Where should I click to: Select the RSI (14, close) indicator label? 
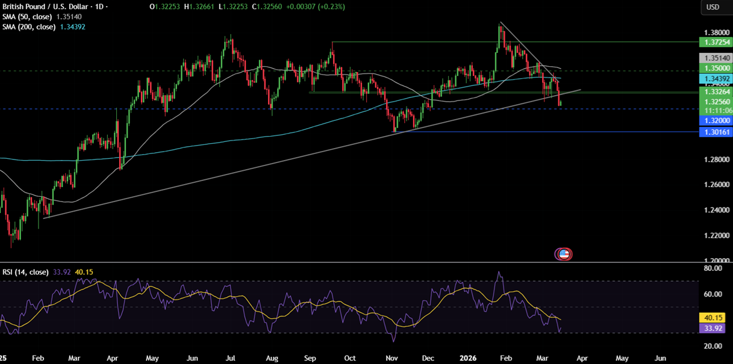[x=25, y=272]
